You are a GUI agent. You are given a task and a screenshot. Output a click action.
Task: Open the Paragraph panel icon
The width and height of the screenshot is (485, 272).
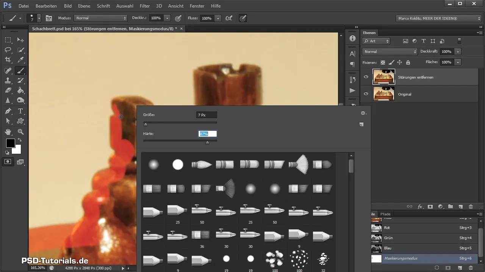[x=352, y=64]
